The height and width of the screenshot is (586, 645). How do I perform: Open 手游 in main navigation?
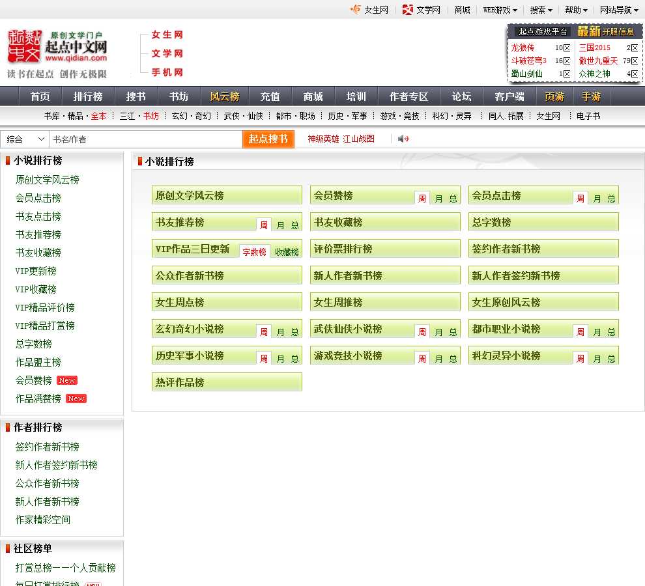591,96
